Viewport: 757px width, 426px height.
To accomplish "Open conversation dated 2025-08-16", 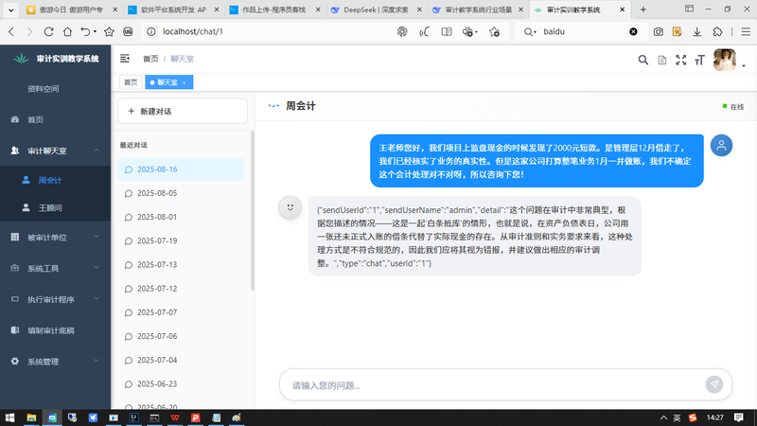I will click(181, 169).
